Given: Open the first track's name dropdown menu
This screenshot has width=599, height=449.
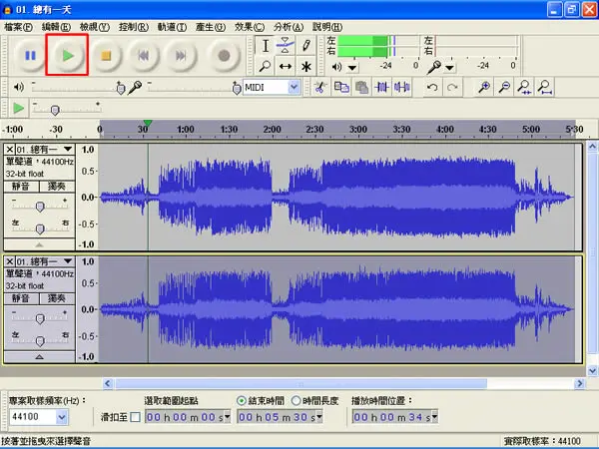Looking at the screenshot, I should pos(68,149).
